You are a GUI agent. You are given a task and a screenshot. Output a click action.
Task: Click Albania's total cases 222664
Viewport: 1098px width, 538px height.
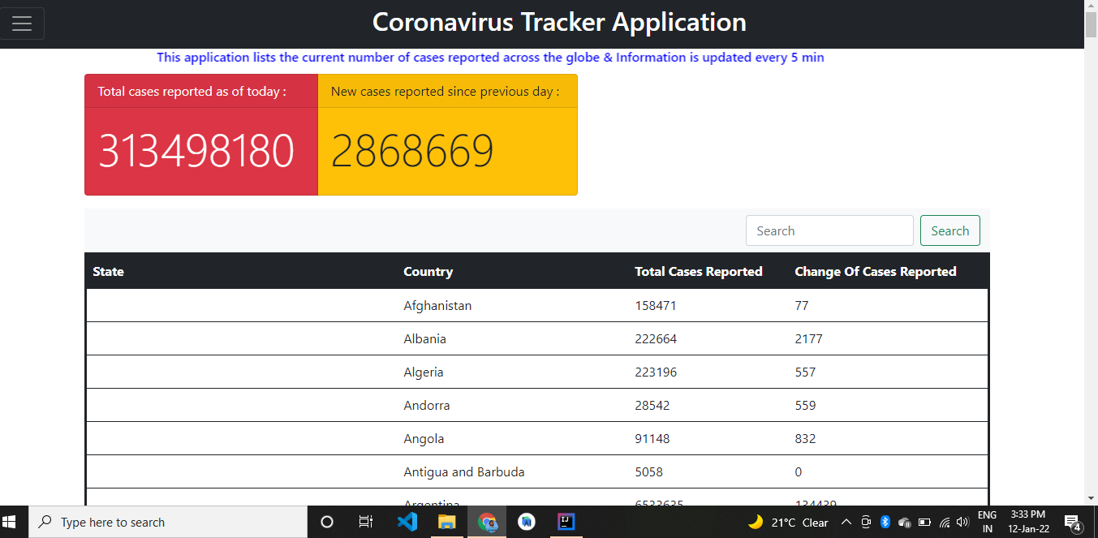tap(656, 339)
